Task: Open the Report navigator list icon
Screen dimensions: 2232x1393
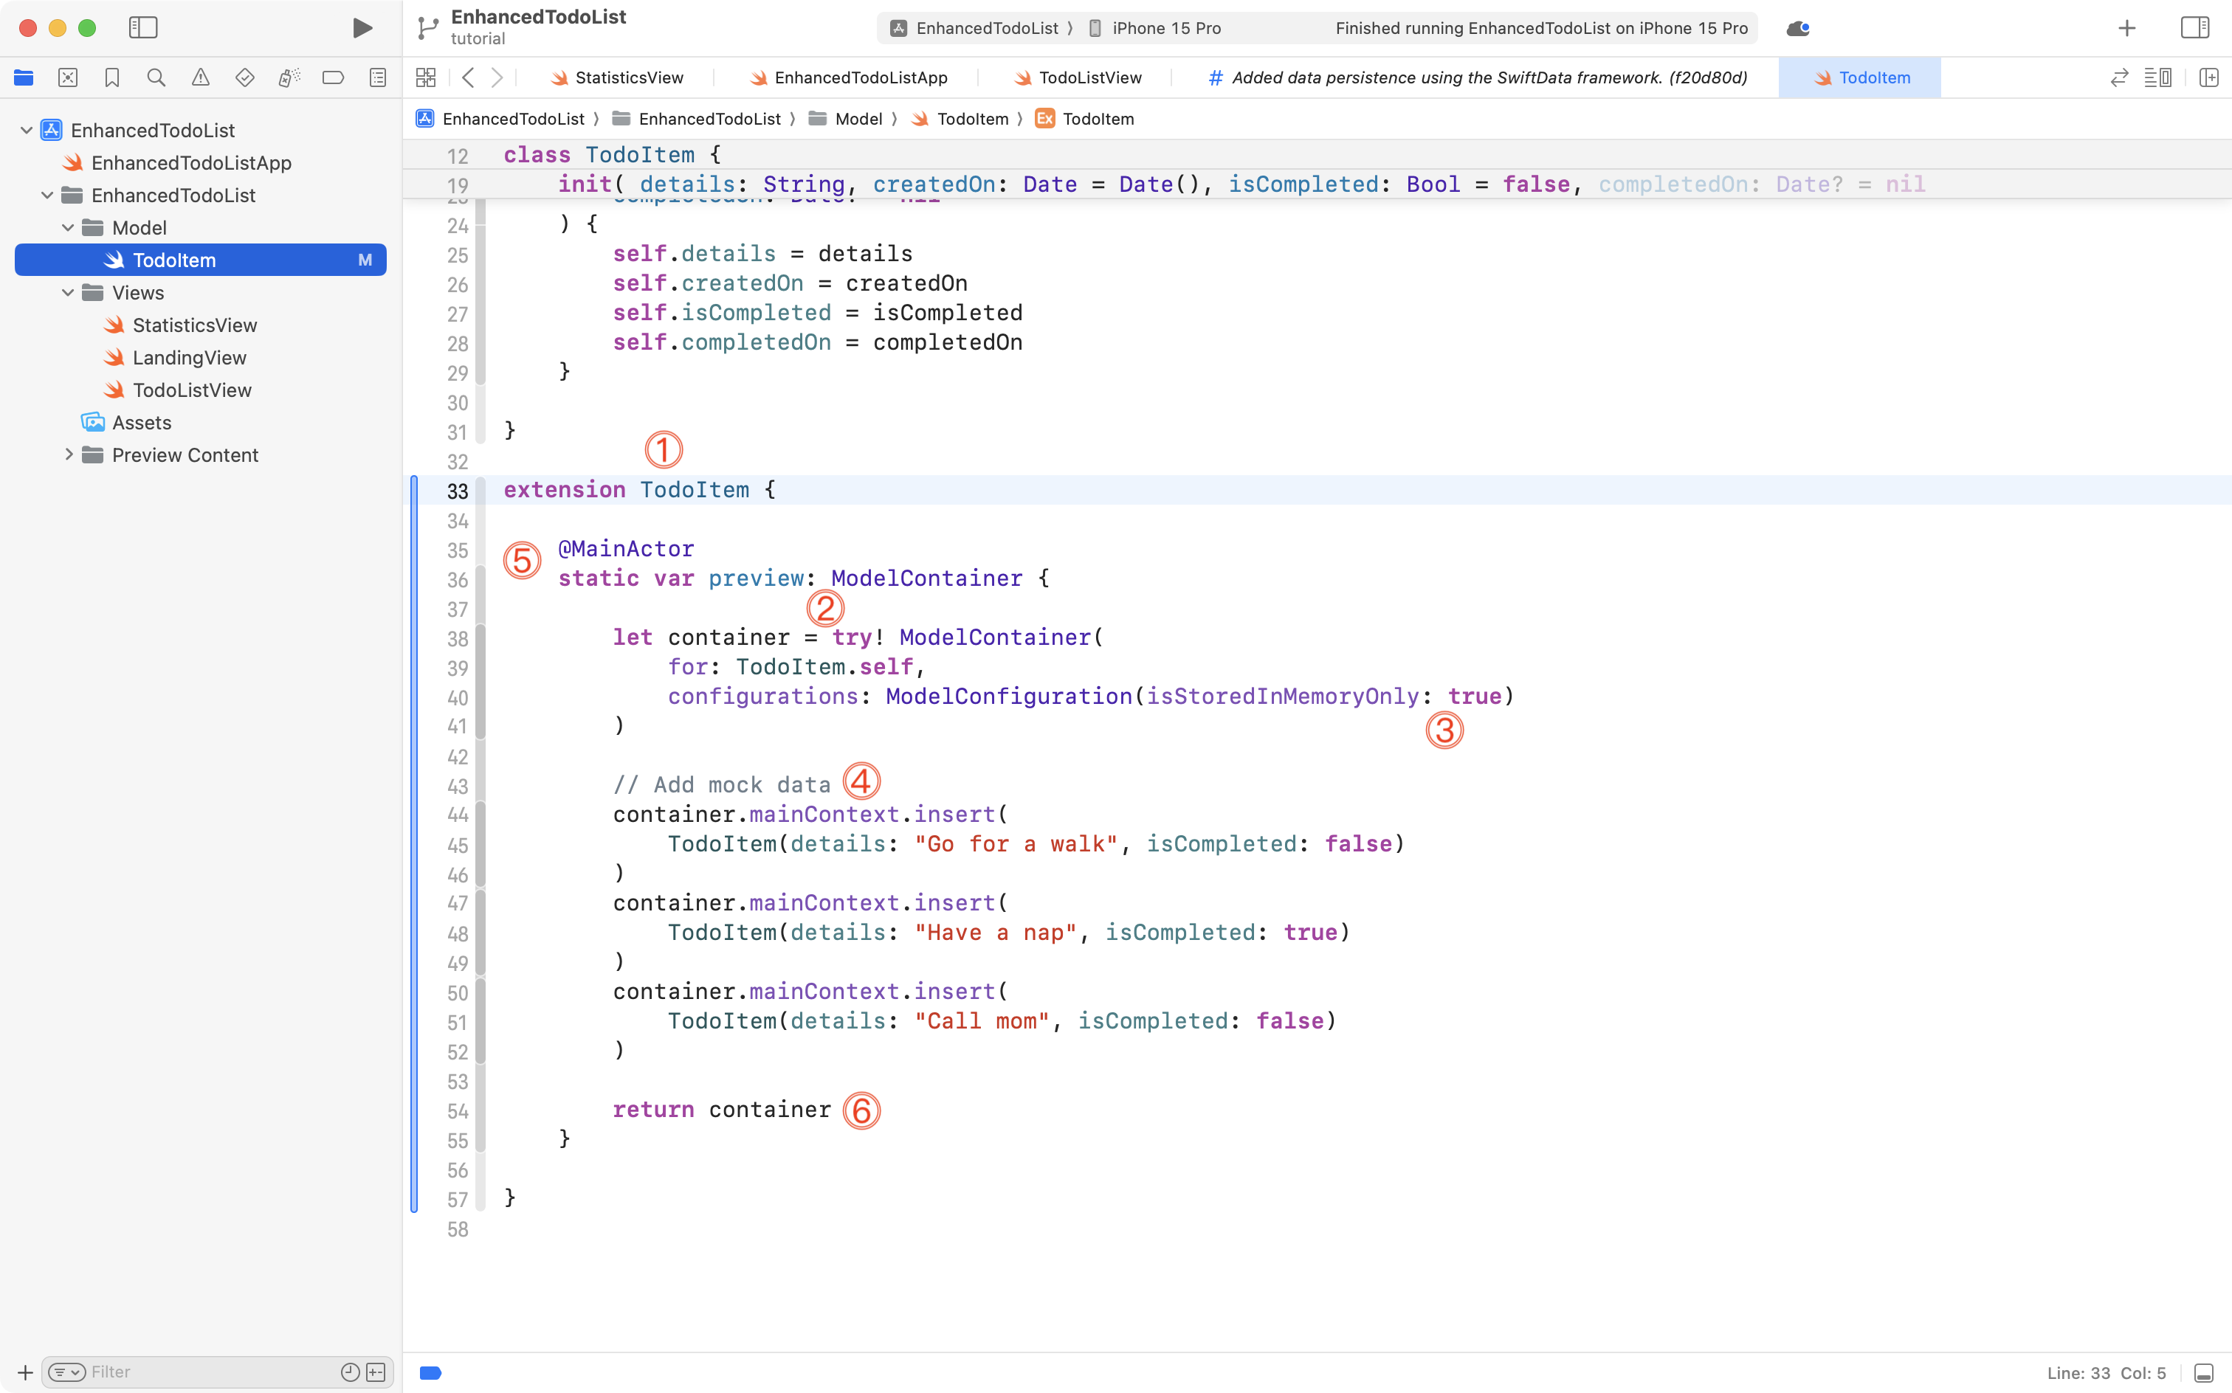Action: pos(378,77)
